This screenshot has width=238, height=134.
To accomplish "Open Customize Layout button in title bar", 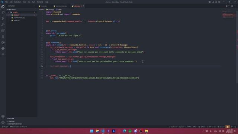I will coord(219,2).
